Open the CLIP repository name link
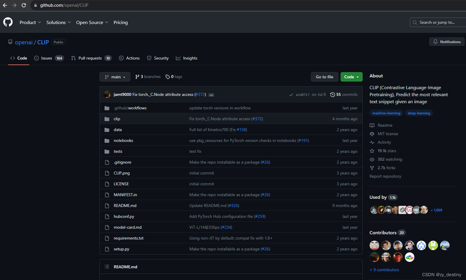 click(43, 42)
